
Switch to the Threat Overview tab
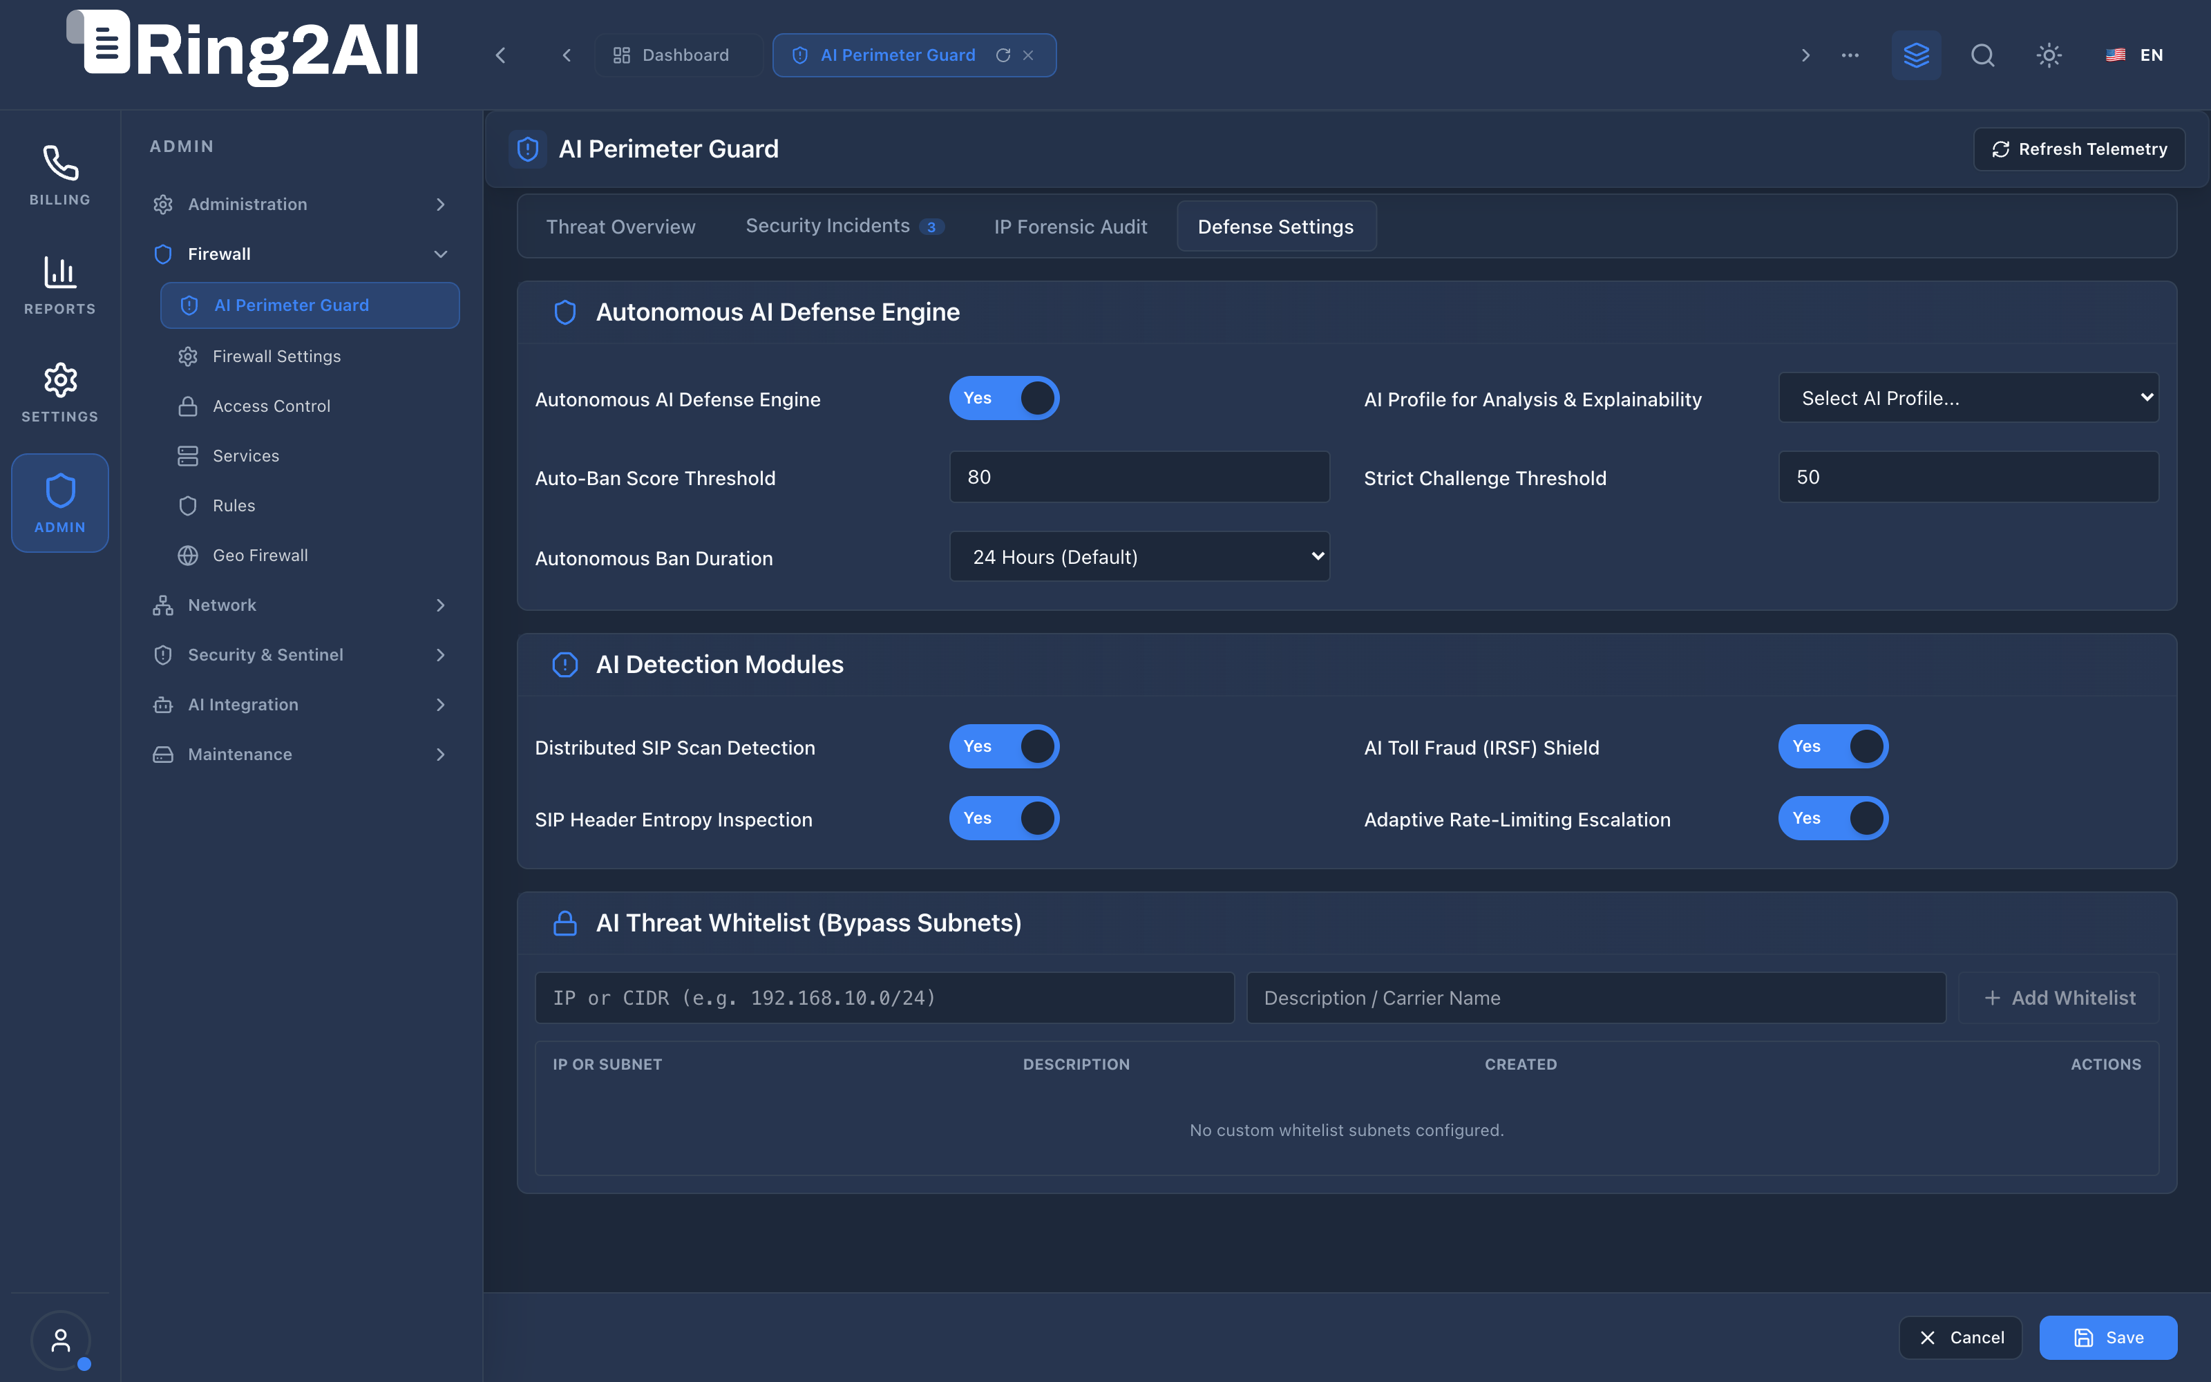620,227
